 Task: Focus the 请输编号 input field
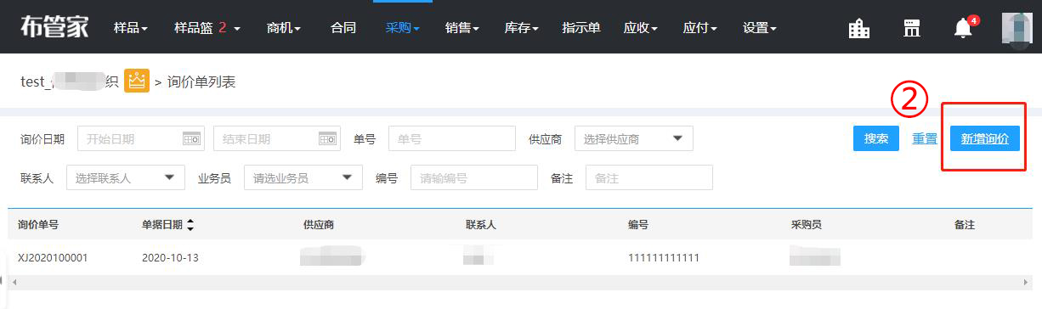click(x=474, y=177)
